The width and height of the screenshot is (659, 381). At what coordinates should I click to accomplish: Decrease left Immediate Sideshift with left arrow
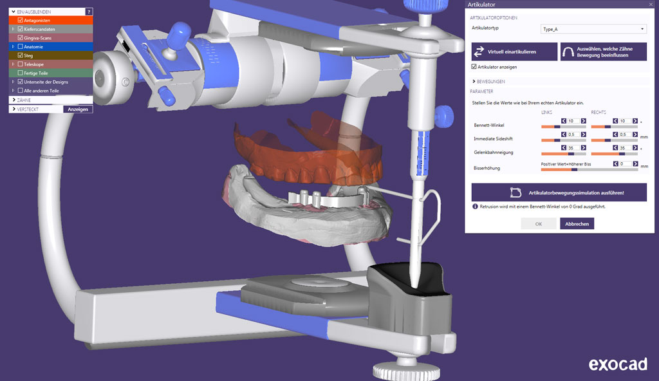pyautogui.click(x=563, y=135)
